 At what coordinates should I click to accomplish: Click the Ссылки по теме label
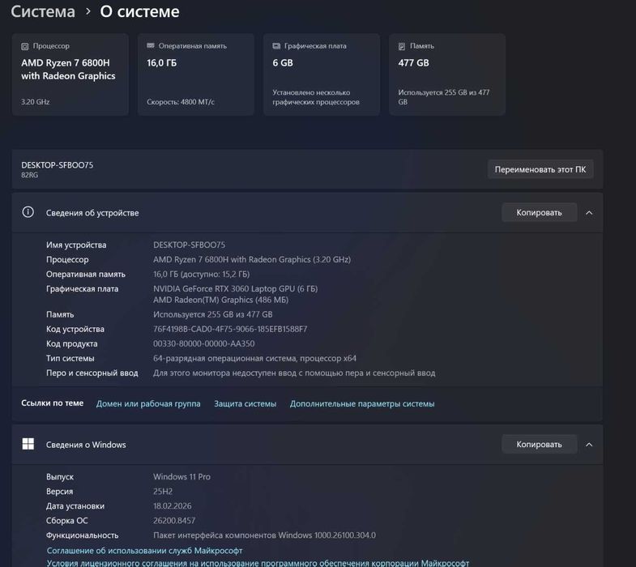(53, 403)
